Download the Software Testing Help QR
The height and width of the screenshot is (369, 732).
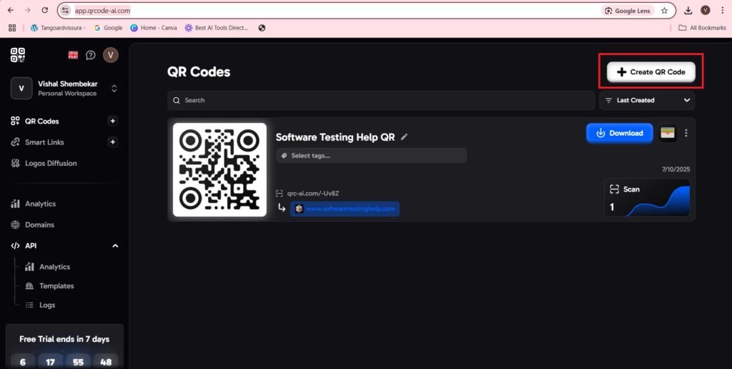(x=620, y=133)
